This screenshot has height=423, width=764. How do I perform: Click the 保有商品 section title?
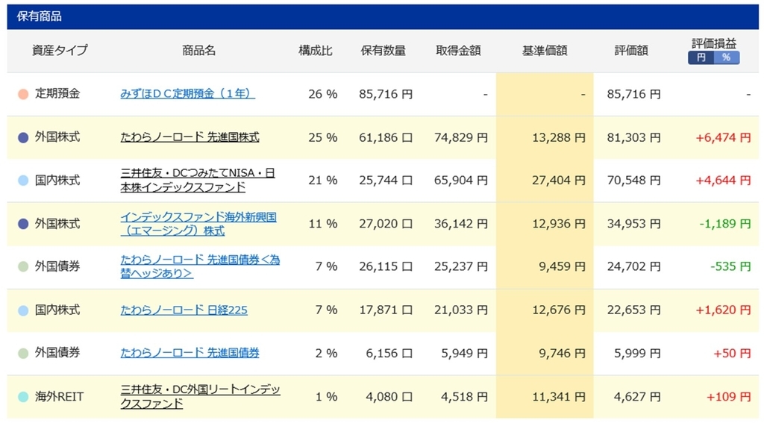point(39,16)
